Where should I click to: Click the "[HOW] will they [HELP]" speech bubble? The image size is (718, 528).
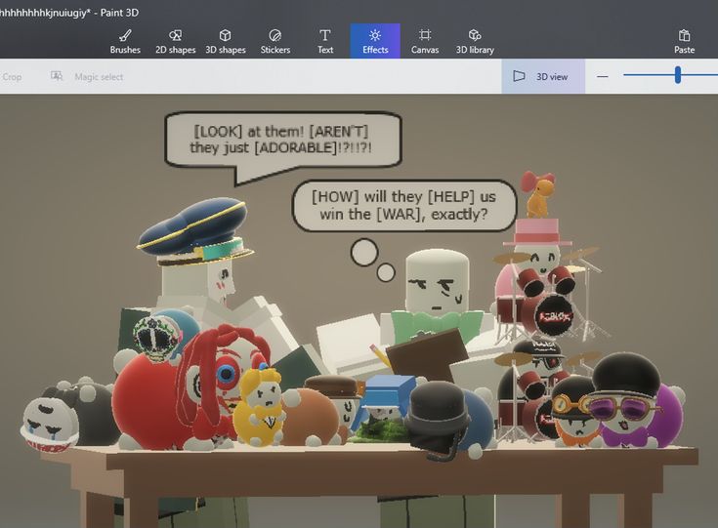(403, 204)
